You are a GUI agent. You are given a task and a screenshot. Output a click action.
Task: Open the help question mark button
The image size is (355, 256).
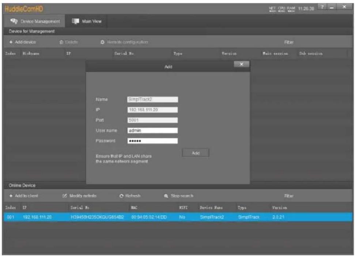click(x=322, y=7)
